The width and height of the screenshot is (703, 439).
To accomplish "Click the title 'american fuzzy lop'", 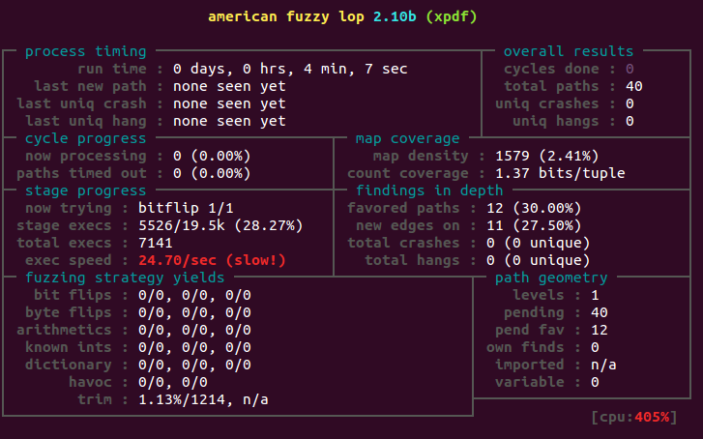I will (286, 17).
